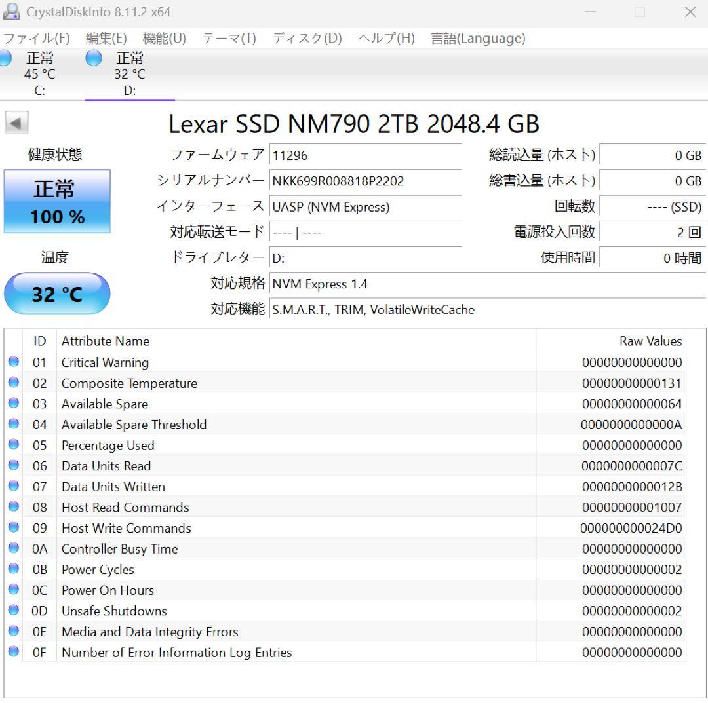Select the blue status indicator for drive C:
This screenshot has width=708, height=703.
(x=4, y=58)
